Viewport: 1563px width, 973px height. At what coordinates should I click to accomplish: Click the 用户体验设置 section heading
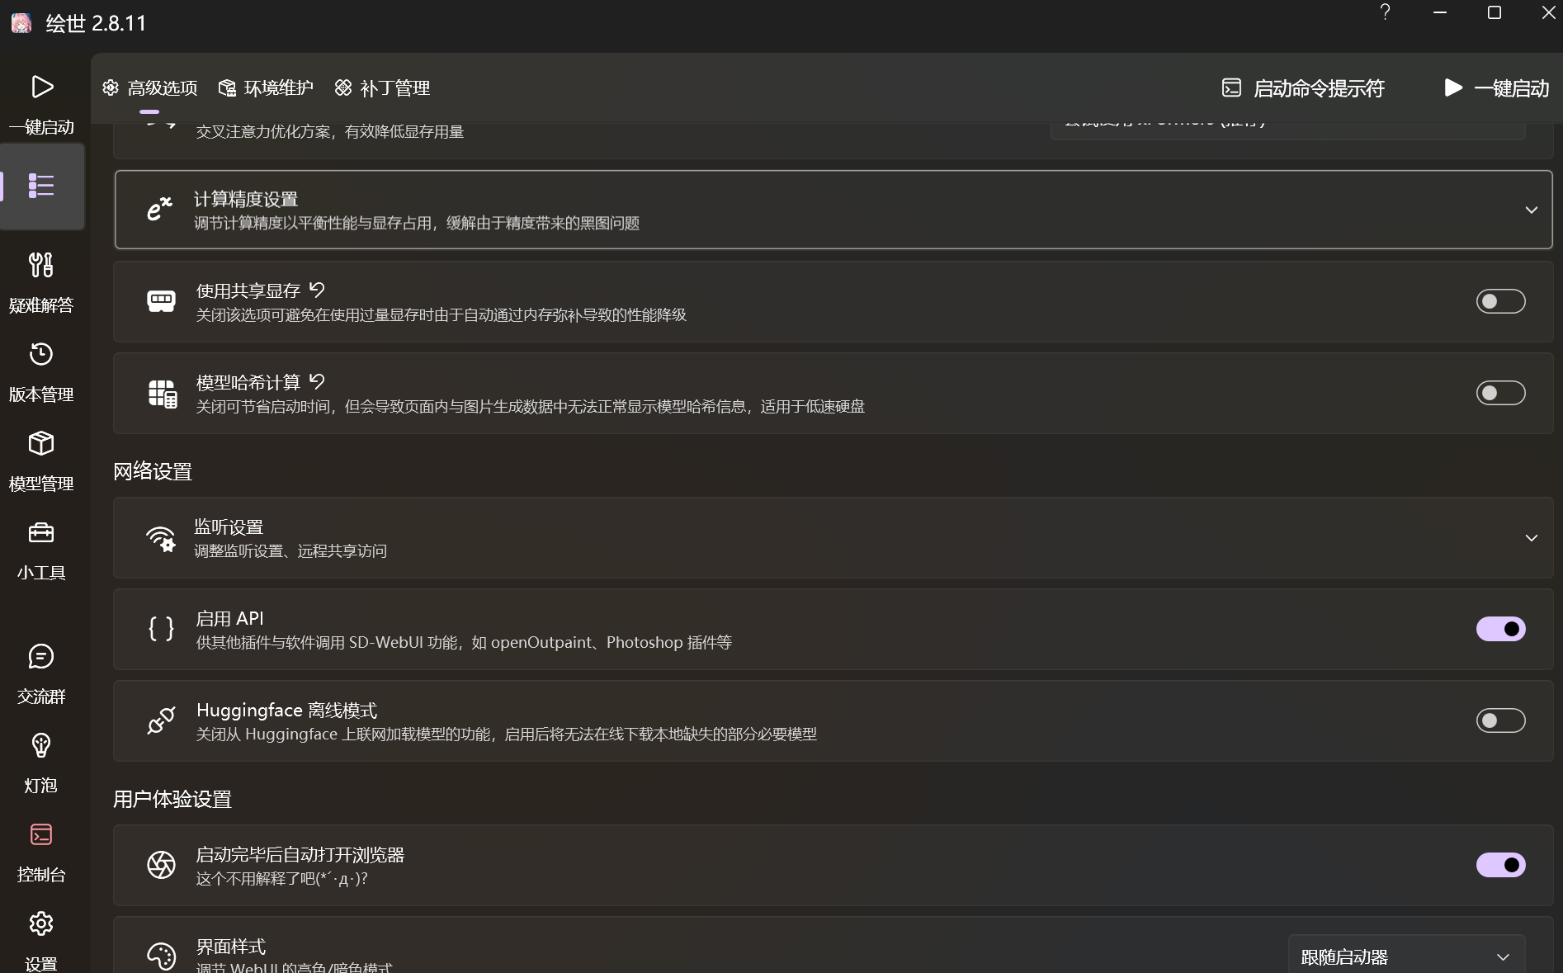coord(172,799)
